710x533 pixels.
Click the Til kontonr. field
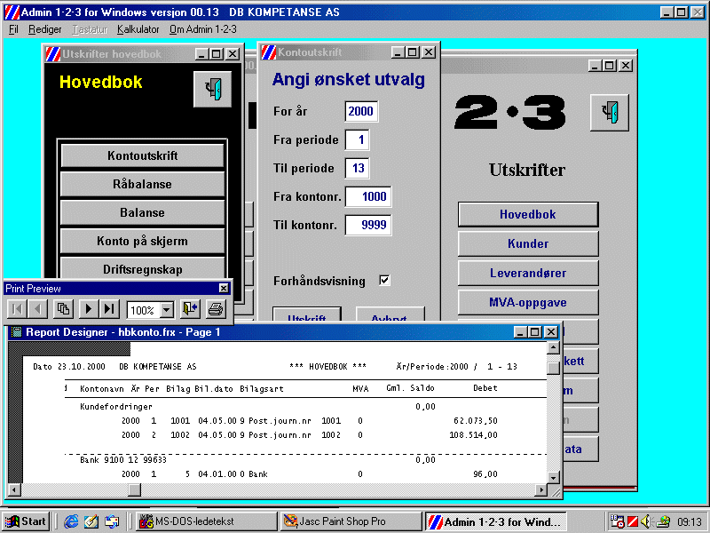(368, 225)
